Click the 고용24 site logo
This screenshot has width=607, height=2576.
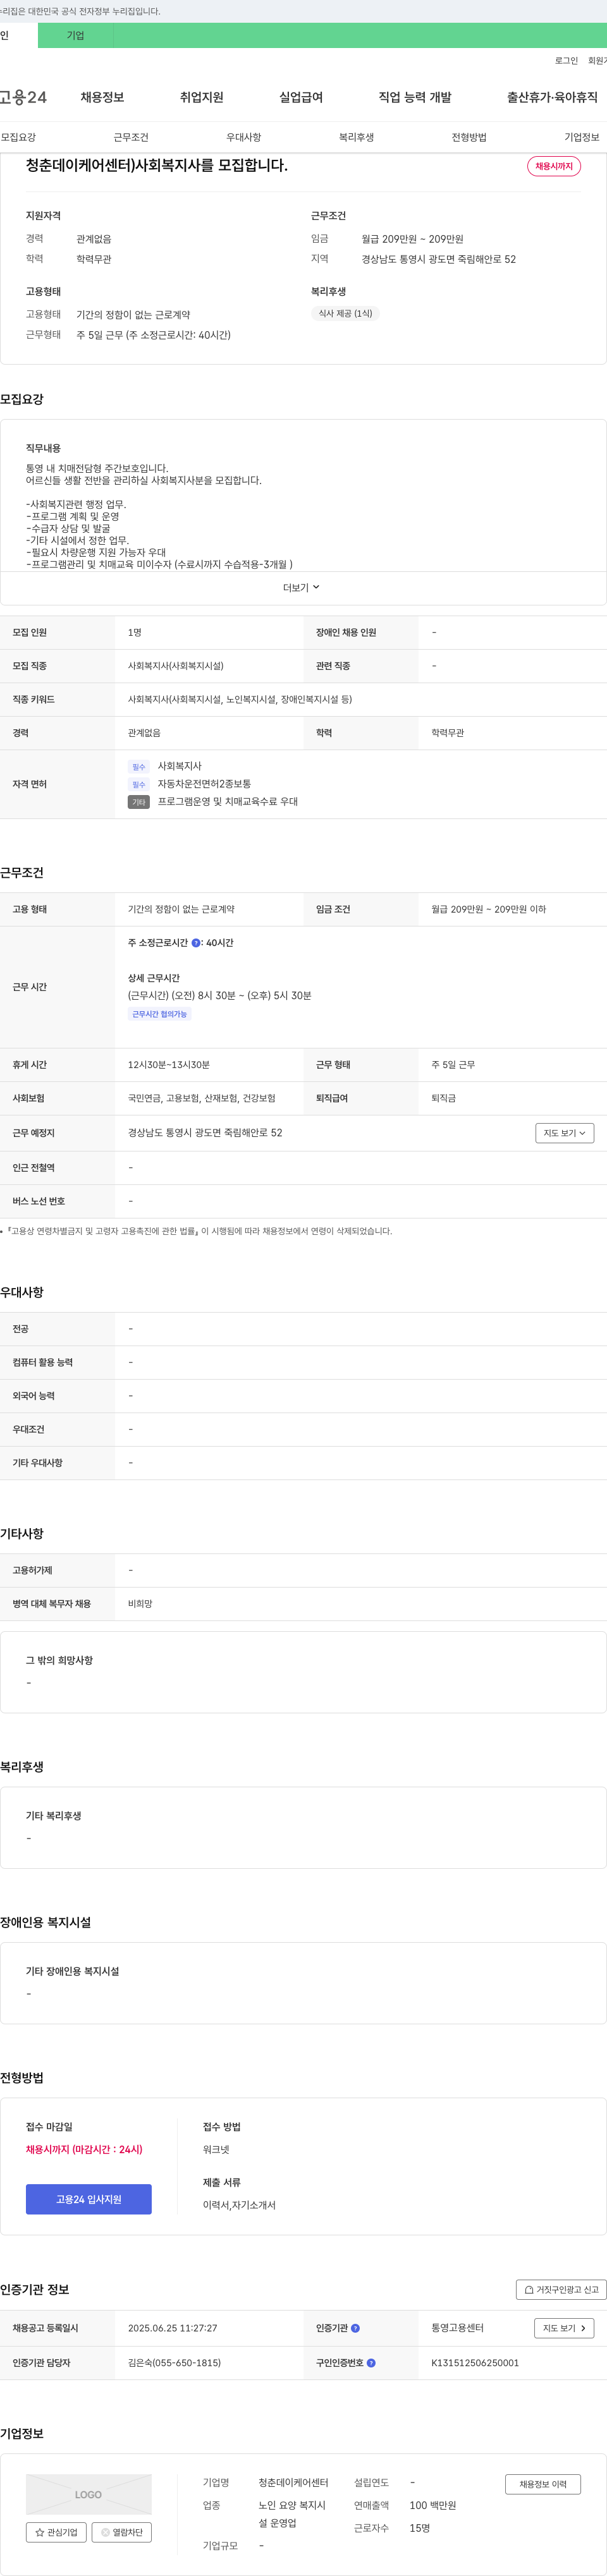(24, 97)
